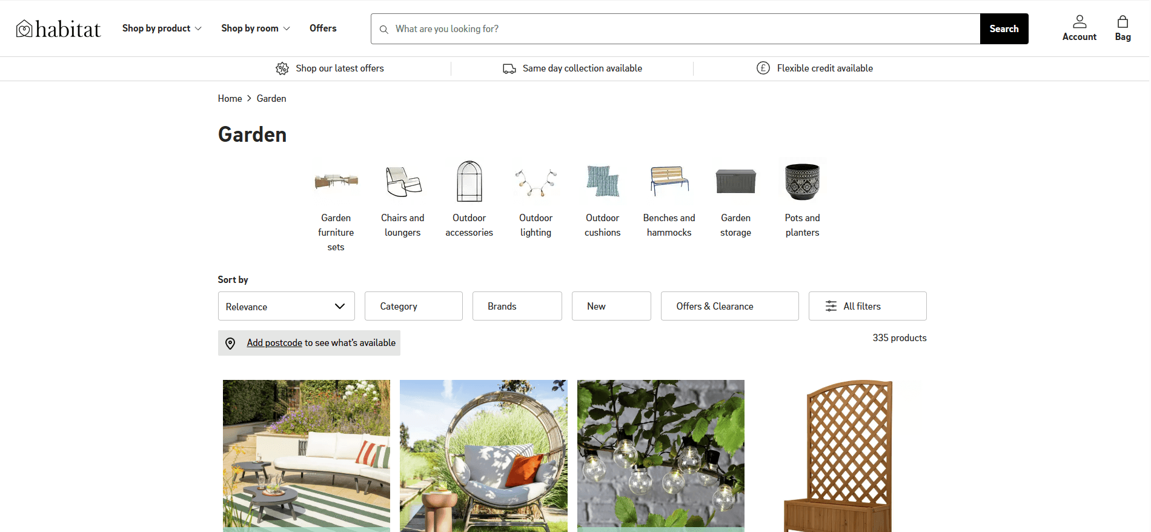Select Outdoor cushions category image
The image size is (1151, 532).
pyautogui.click(x=603, y=181)
